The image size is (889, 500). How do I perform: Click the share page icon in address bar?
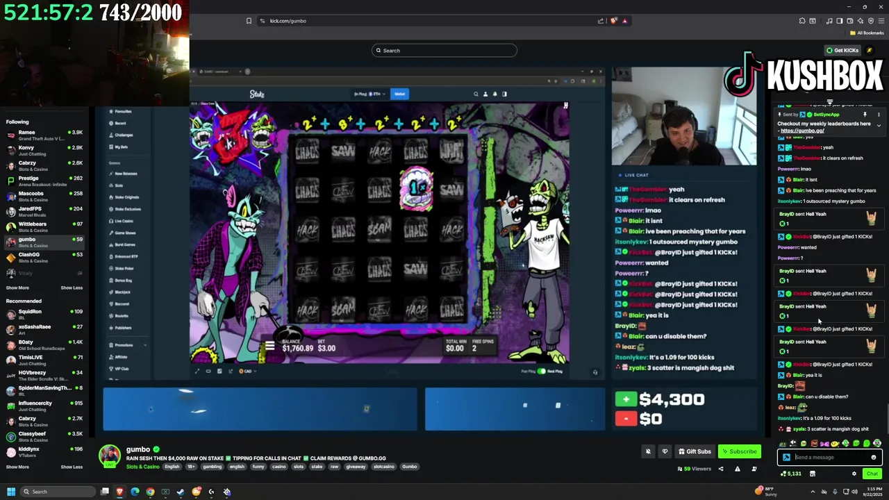(x=601, y=21)
